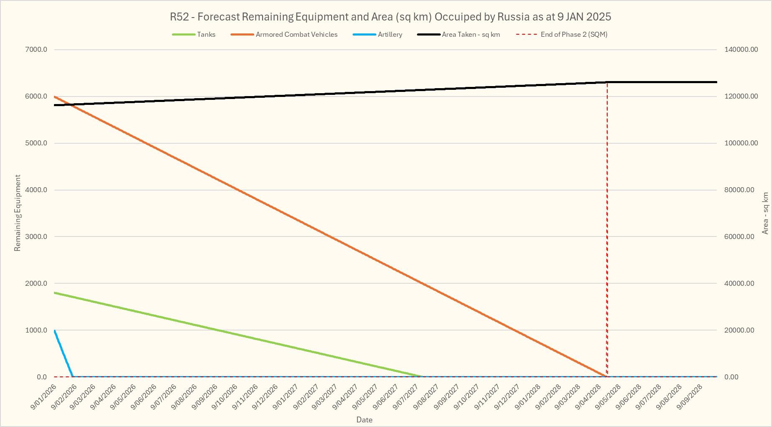Image resolution: width=772 pixels, height=427 pixels.
Task: Click the 'Area - sq km' right axis title
Action: (765, 213)
